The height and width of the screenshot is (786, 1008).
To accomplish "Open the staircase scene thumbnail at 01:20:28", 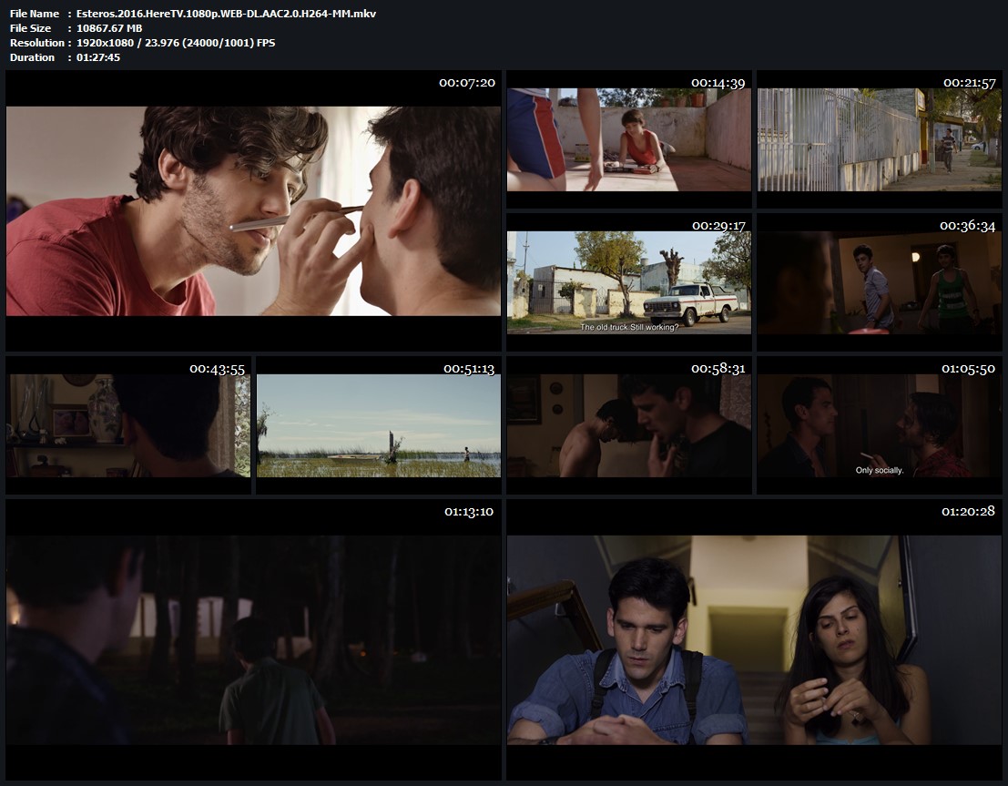I will 753,640.
